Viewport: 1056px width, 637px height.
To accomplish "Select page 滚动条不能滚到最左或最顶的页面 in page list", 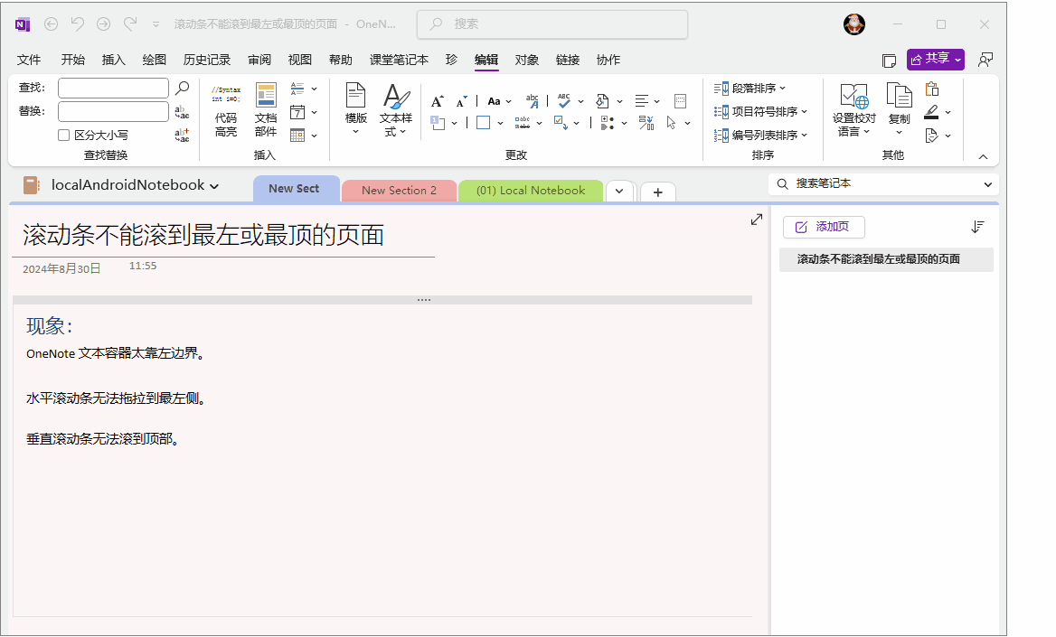I will (x=886, y=260).
